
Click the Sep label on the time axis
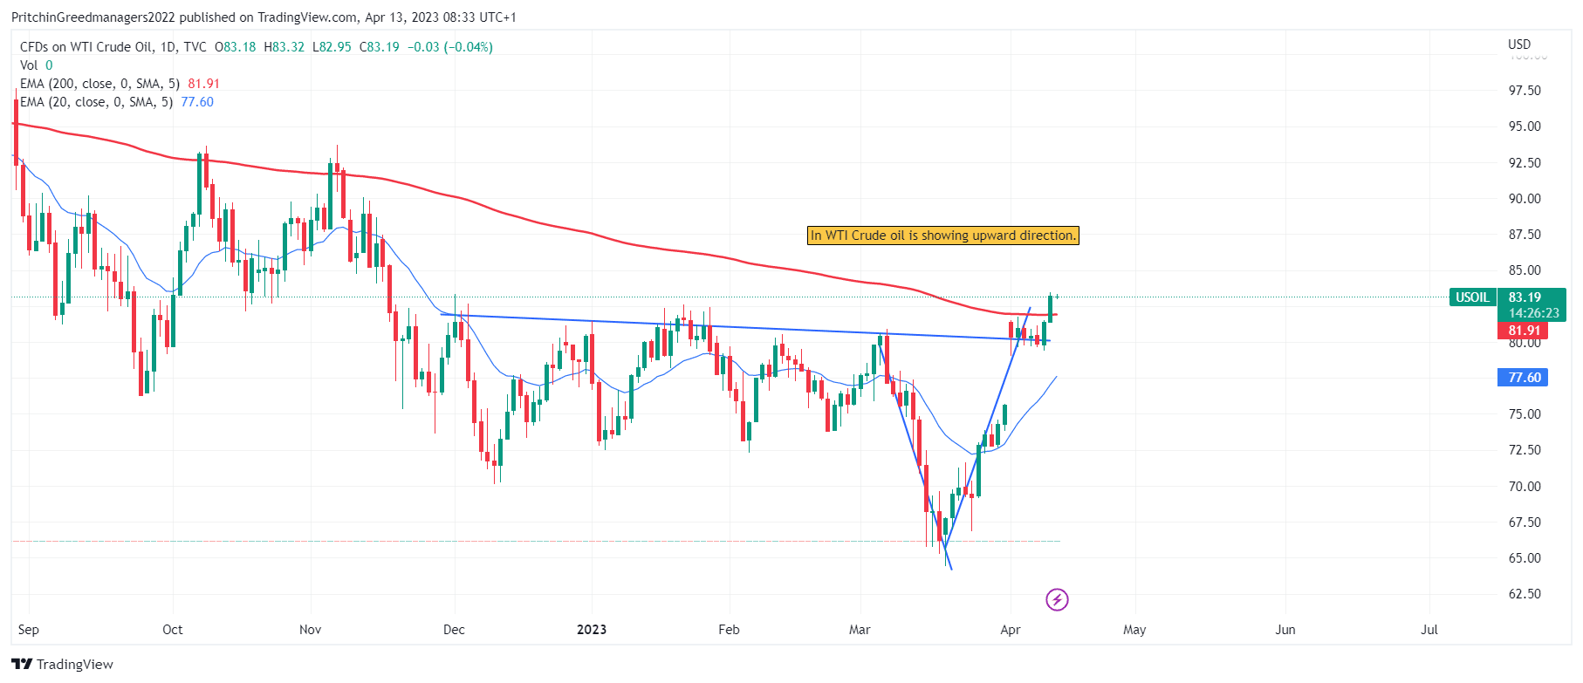[29, 630]
